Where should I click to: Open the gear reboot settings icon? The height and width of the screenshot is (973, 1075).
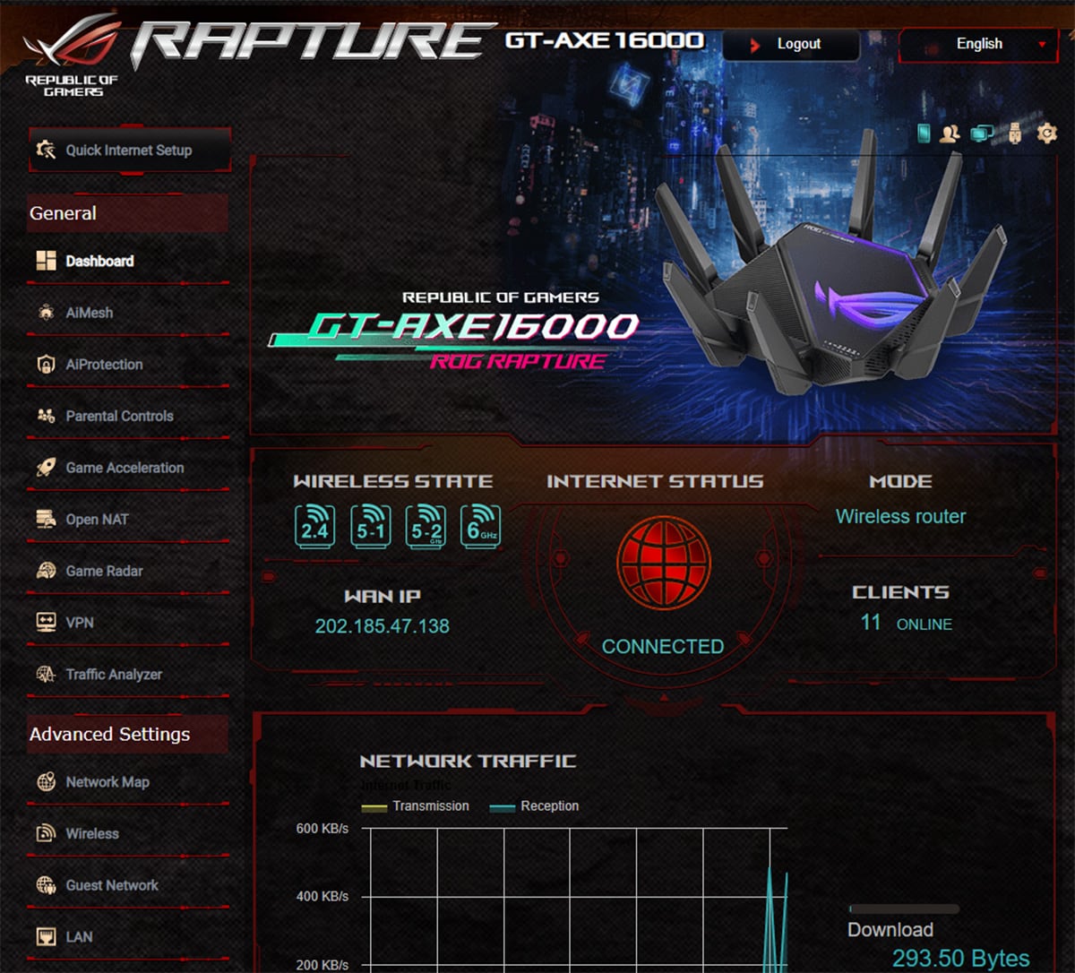(x=1046, y=133)
